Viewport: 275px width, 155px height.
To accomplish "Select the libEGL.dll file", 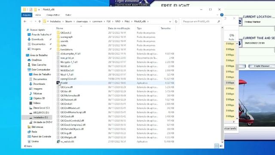I will (x=65, y=66).
